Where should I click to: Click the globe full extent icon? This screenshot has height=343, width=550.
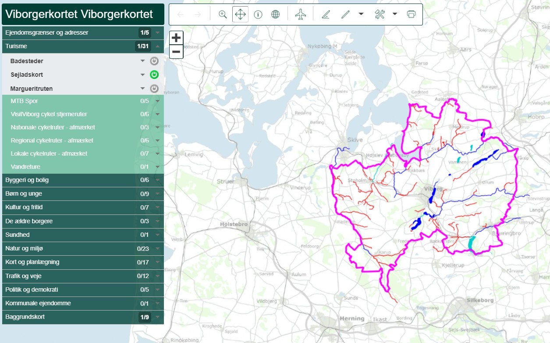275,14
